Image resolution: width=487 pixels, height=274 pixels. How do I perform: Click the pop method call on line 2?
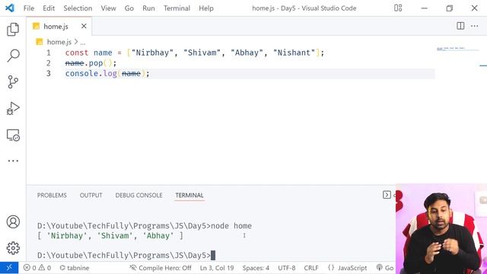pyautogui.click(x=96, y=63)
